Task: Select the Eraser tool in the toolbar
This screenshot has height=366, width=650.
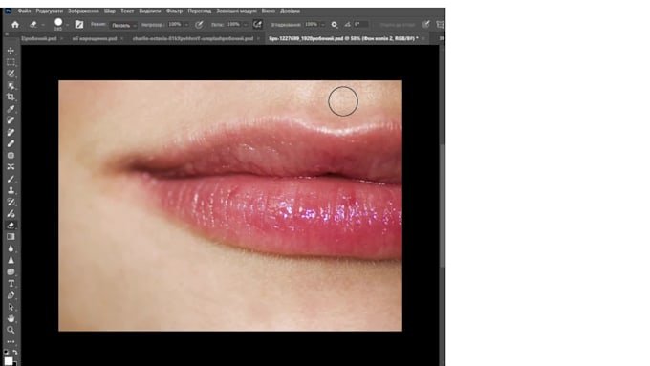Action: (x=11, y=226)
